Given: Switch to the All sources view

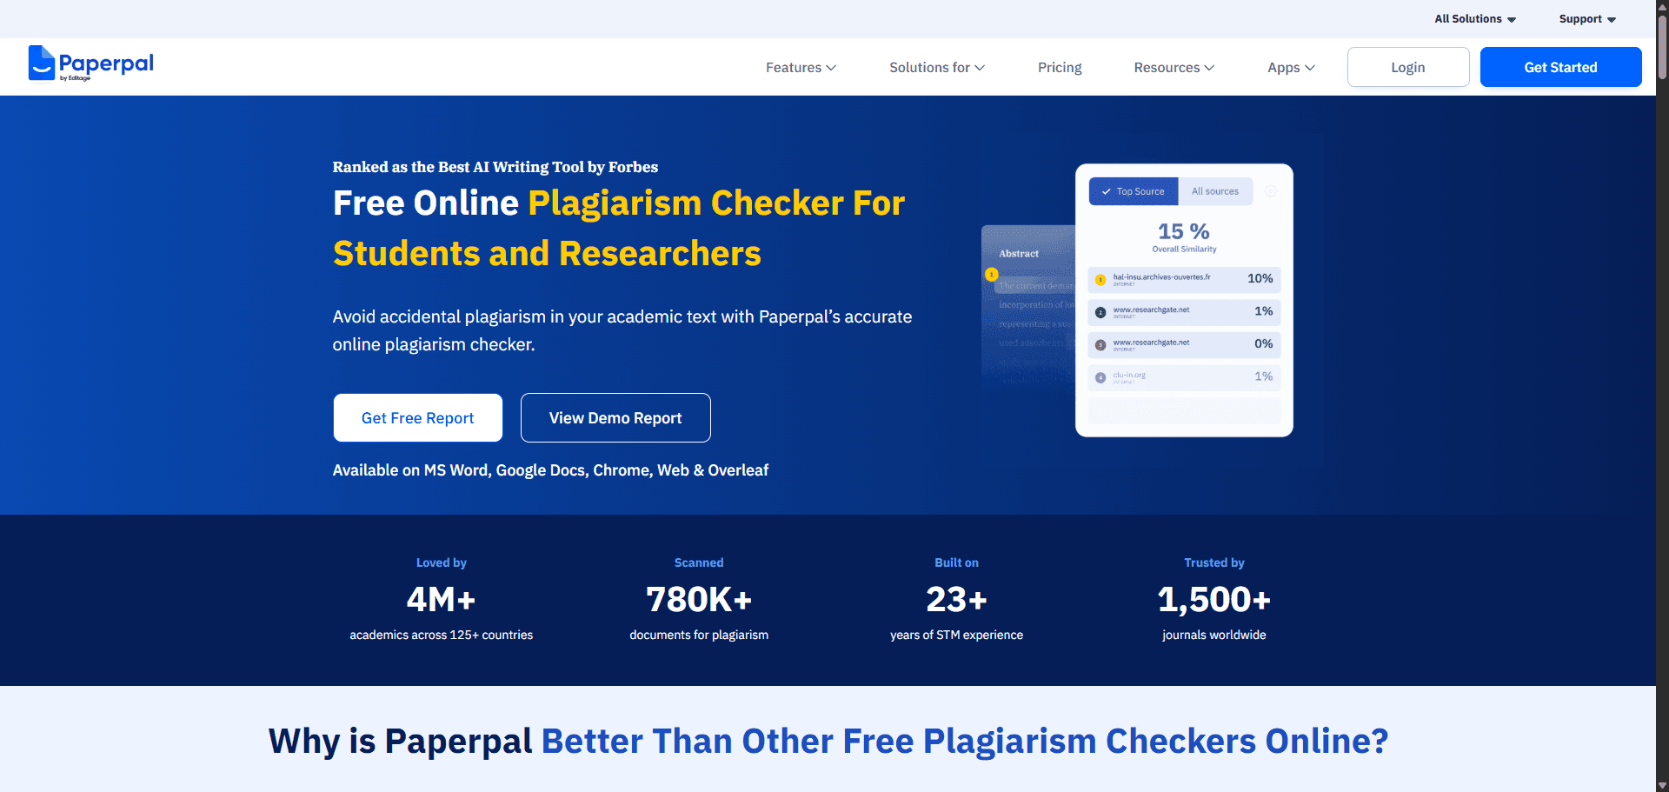Looking at the screenshot, I should 1215,191.
